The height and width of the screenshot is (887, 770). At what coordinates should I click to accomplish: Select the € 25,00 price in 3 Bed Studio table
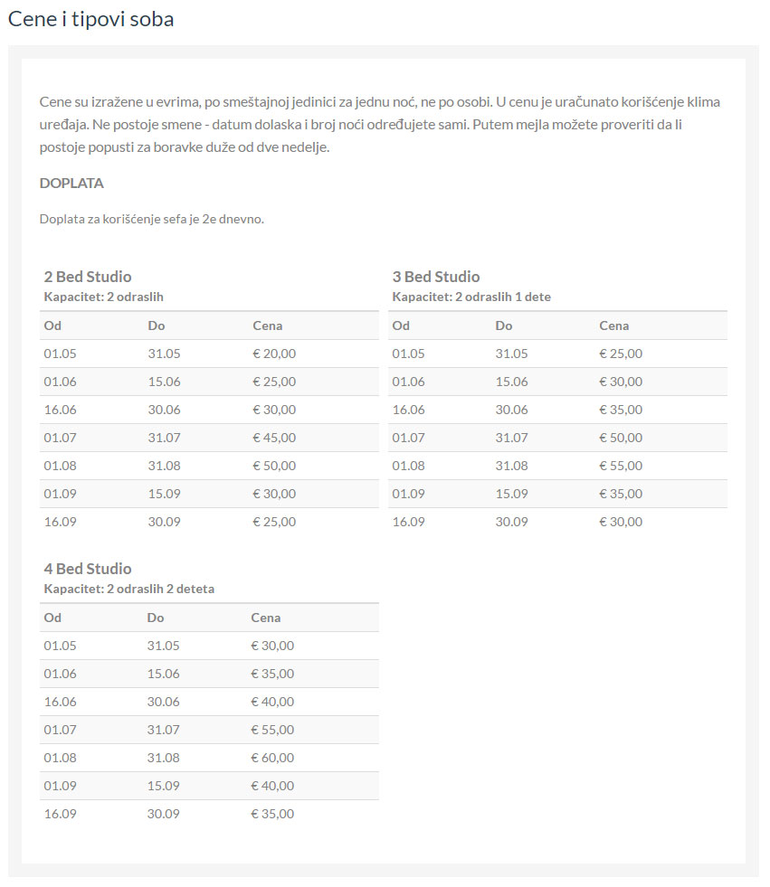[x=621, y=354]
